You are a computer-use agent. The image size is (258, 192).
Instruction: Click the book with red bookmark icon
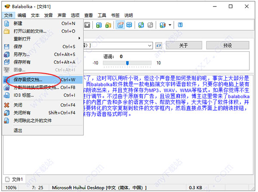click(x=163, y=25)
